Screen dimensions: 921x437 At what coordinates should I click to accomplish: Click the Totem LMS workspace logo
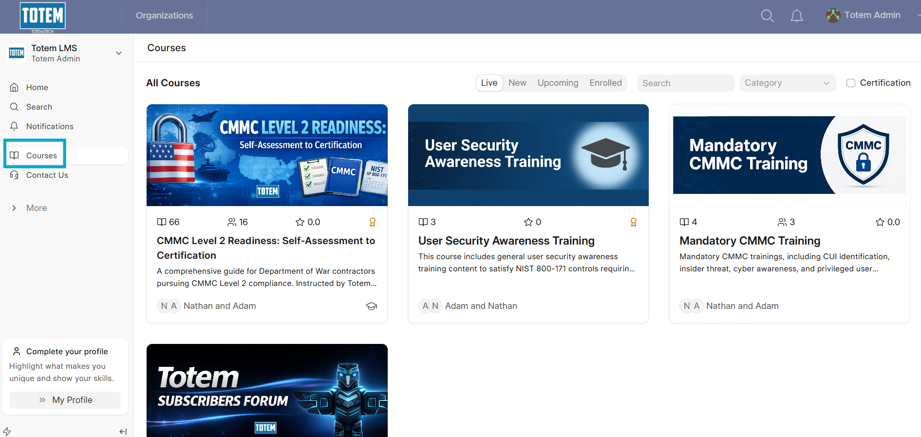click(17, 53)
